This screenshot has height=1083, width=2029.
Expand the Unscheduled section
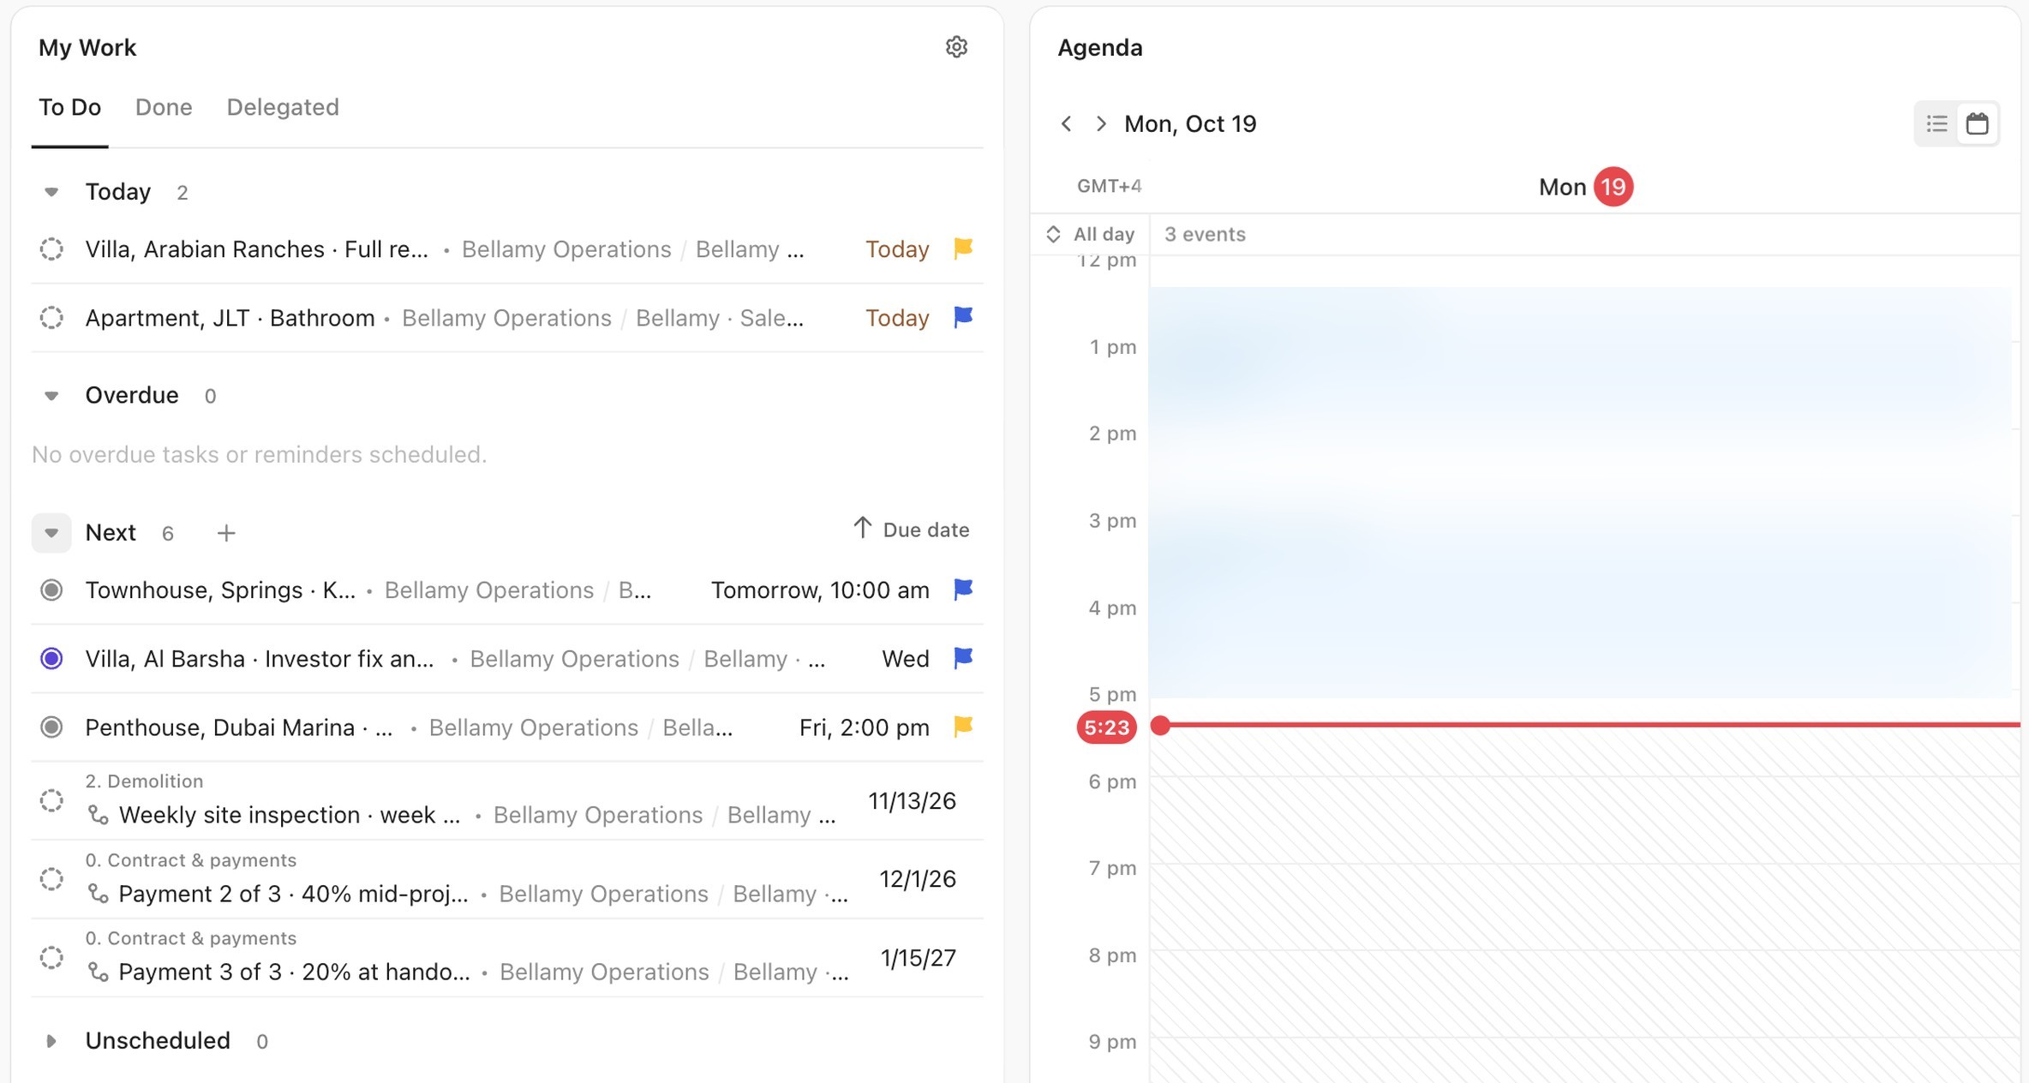(51, 1041)
